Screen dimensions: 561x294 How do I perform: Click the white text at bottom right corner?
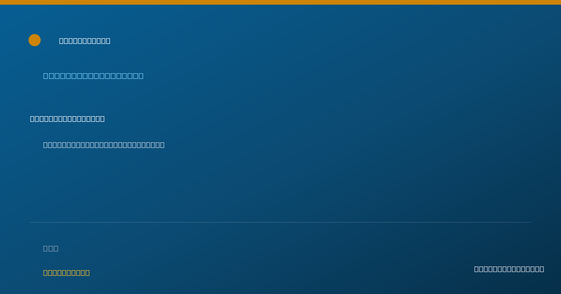pyautogui.click(x=509, y=269)
